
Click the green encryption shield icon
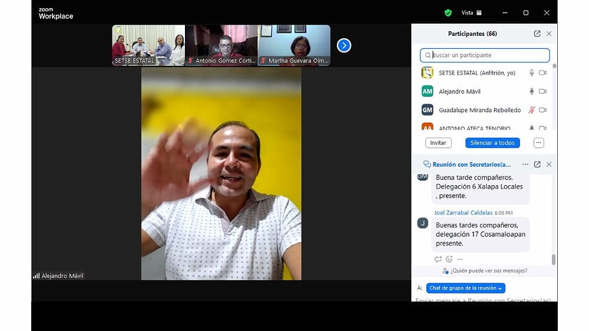tap(448, 12)
